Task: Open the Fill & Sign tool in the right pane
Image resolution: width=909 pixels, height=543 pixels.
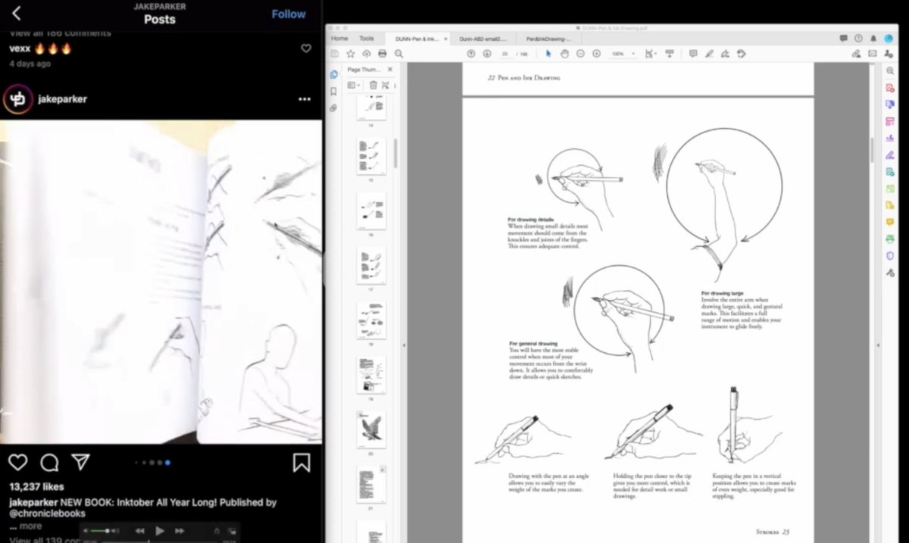Action: pyautogui.click(x=891, y=154)
